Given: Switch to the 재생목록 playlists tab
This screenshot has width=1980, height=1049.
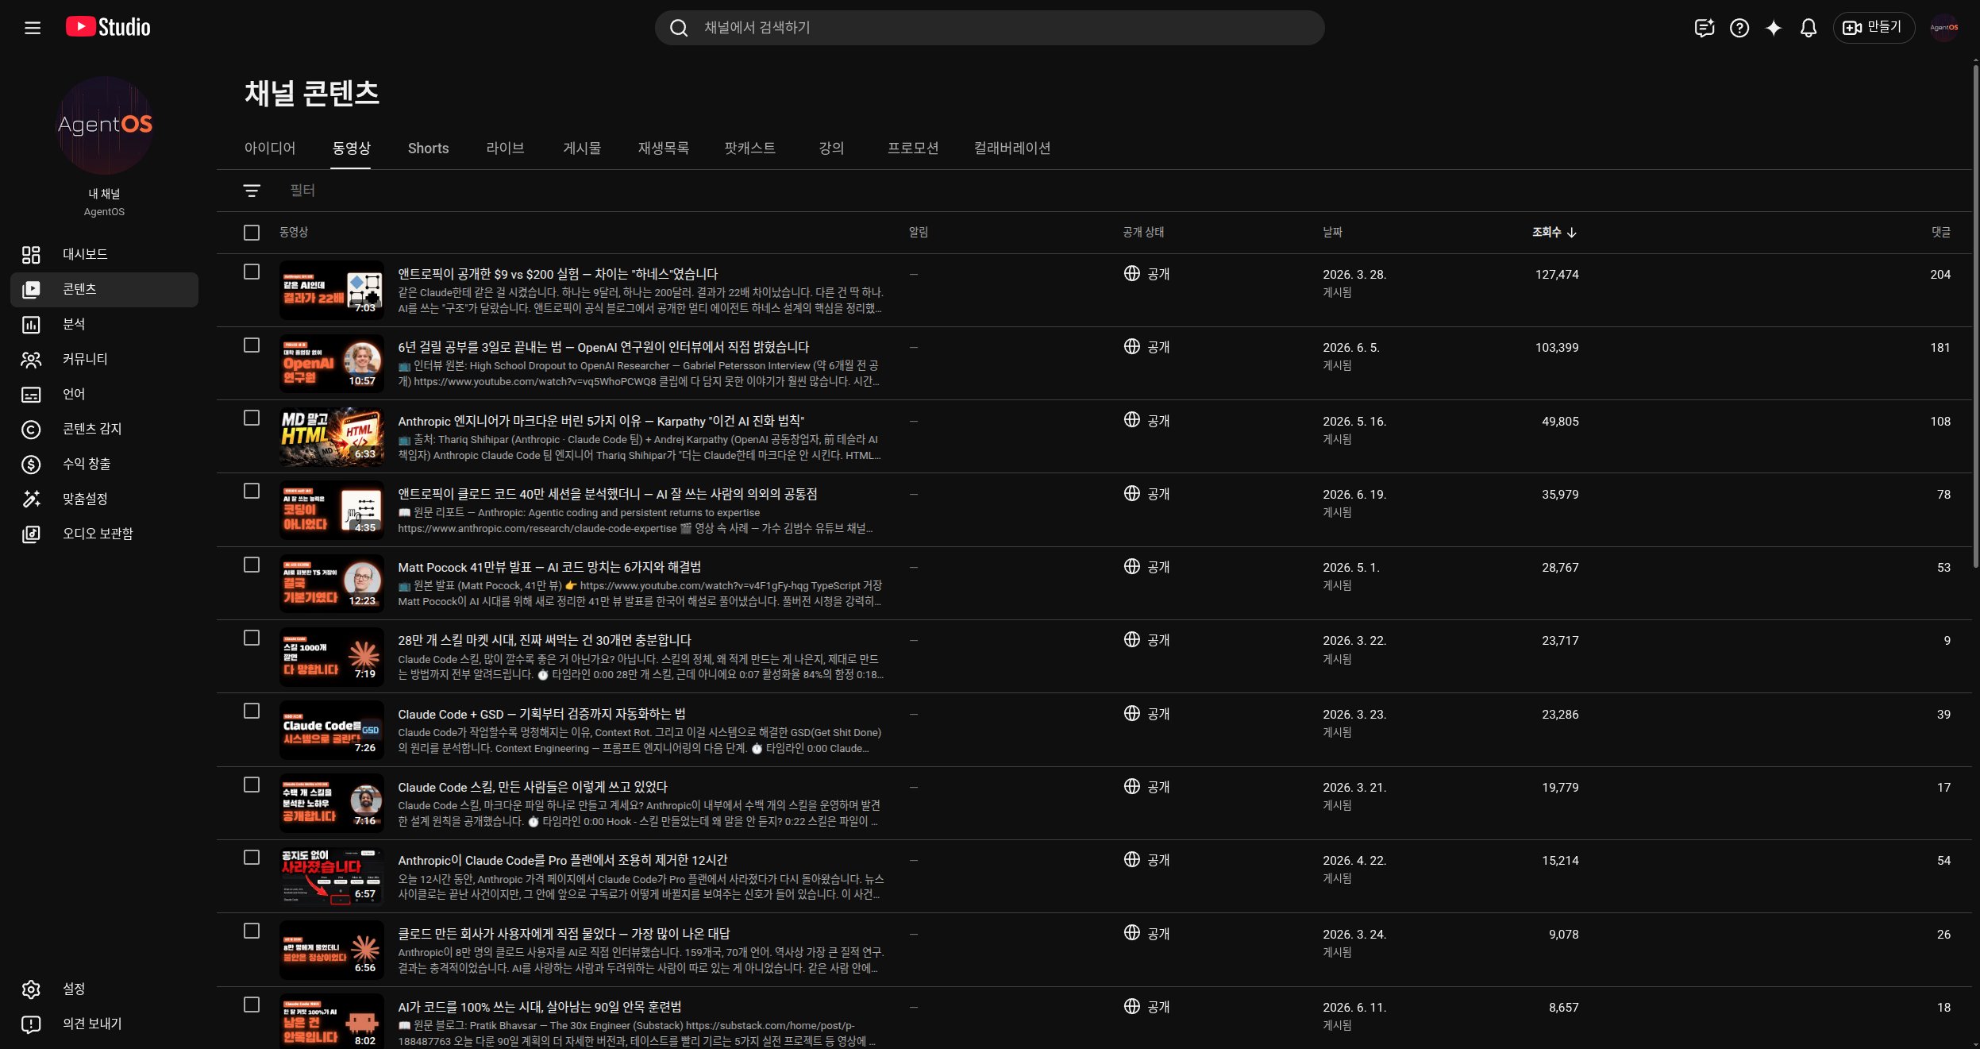Looking at the screenshot, I should pyautogui.click(x=663, y=148).
